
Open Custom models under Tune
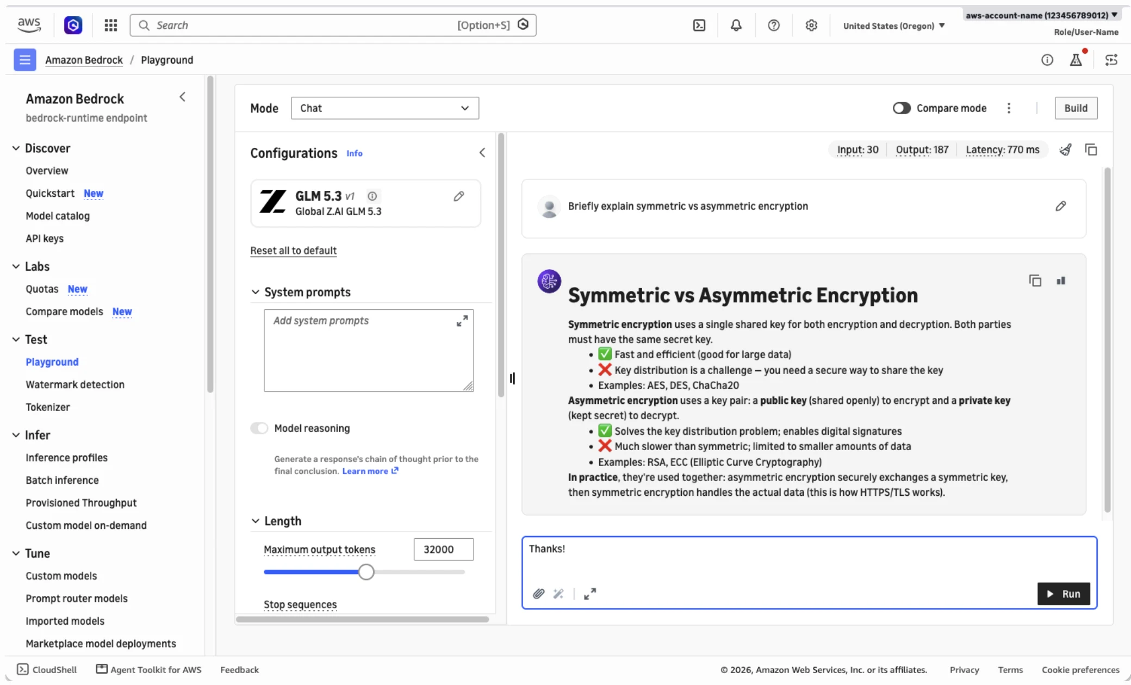point(61,576)
